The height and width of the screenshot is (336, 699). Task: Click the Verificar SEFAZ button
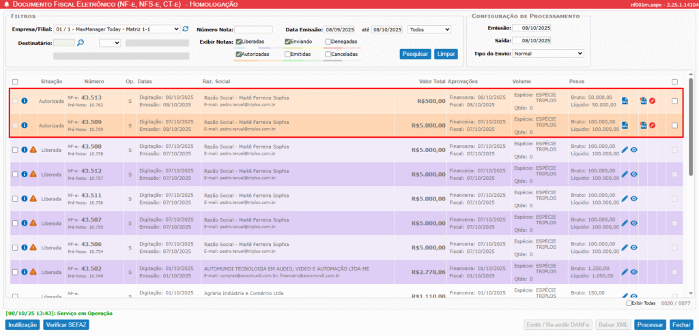click(66, 325)
